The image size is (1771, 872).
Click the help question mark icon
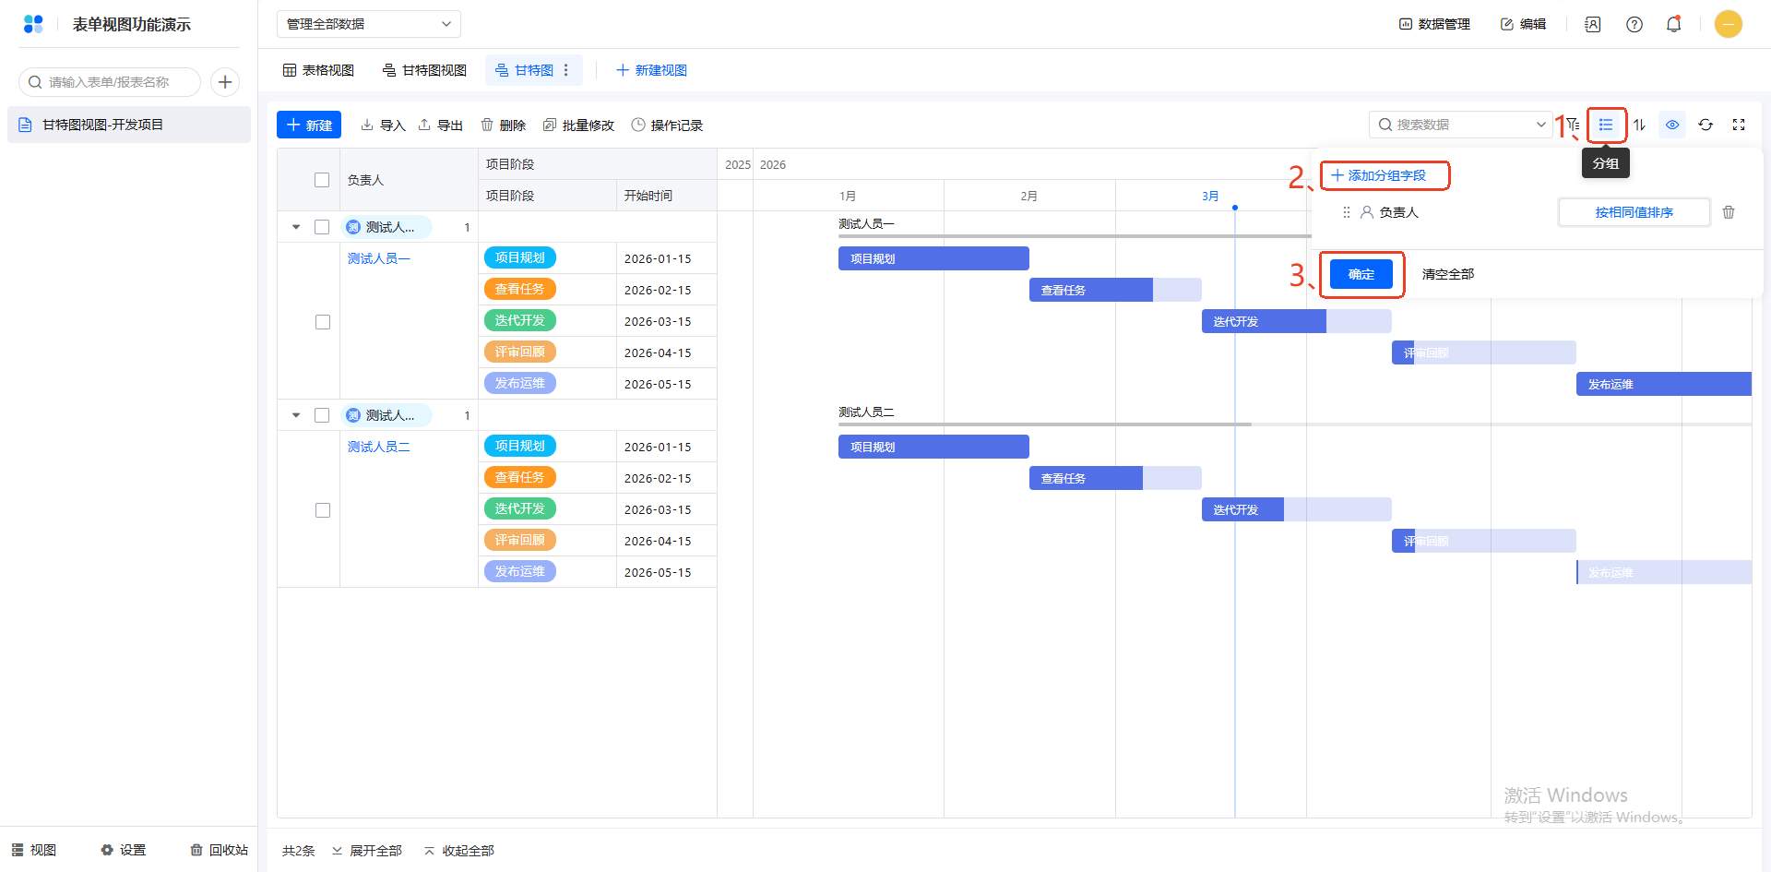tap(1634, 24)
